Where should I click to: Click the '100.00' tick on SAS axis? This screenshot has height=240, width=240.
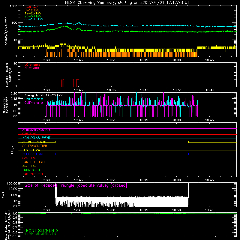point(12,183)
